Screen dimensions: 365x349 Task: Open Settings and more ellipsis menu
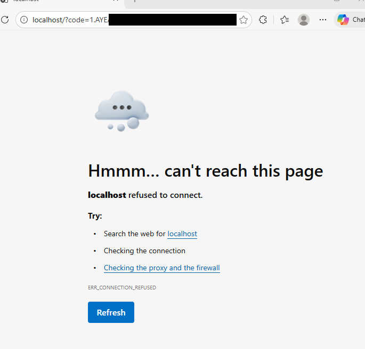pos(323,20)
